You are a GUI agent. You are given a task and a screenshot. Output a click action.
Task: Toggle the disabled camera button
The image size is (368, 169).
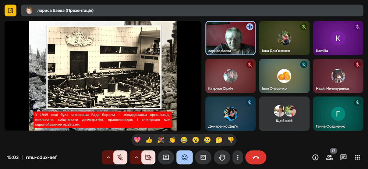tap(148, 157)
